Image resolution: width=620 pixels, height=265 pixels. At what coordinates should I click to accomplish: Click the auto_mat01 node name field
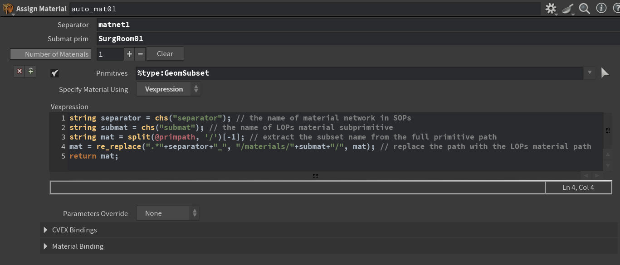[x=304, y=9]
